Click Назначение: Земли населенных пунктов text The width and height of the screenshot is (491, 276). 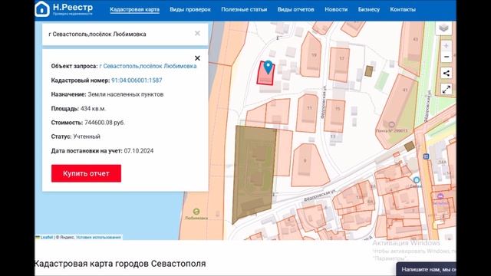[107, 94]
